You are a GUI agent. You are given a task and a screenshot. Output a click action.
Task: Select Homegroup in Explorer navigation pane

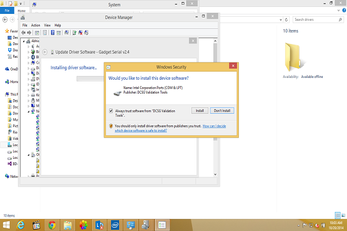(12, 82)
